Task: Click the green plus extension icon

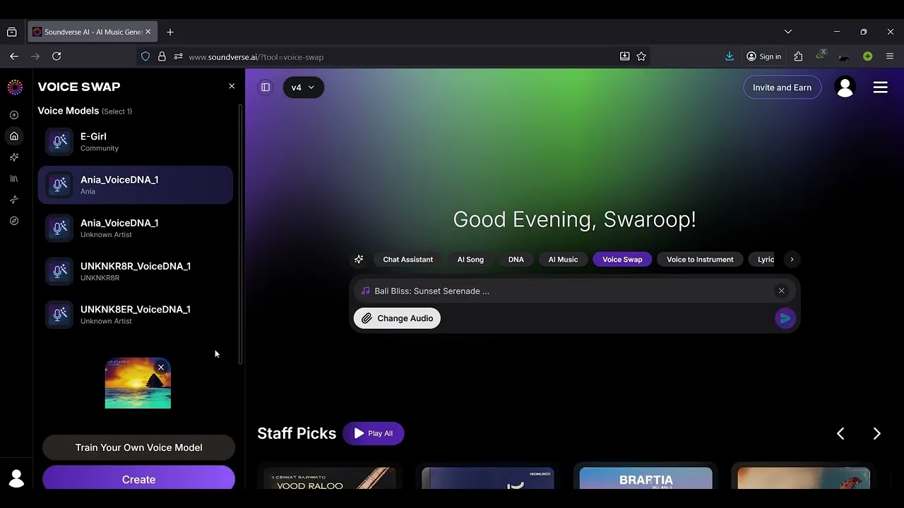Action: tap(867, 56)
